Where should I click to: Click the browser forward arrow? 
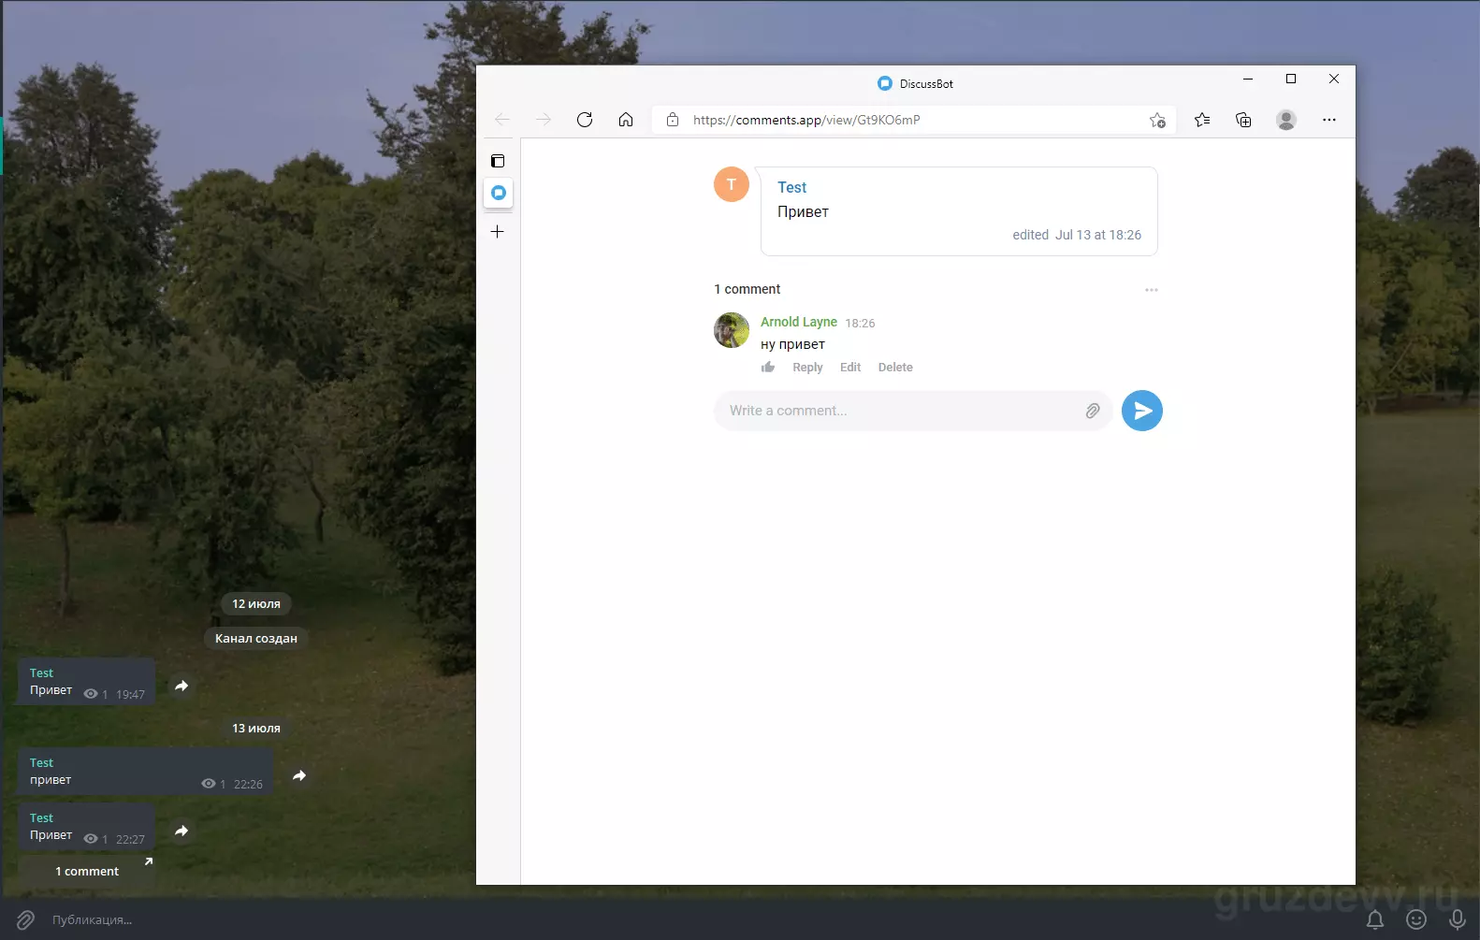click(544, 120)
